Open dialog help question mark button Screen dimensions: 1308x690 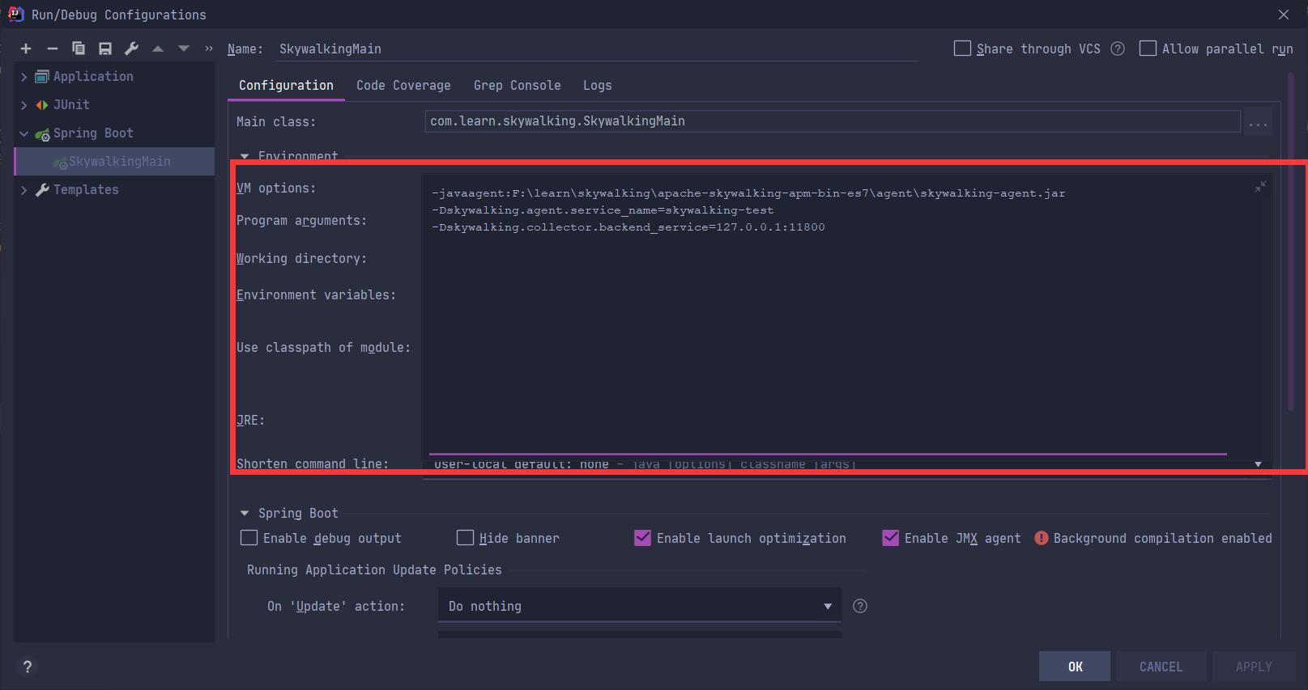click(28, 667)
